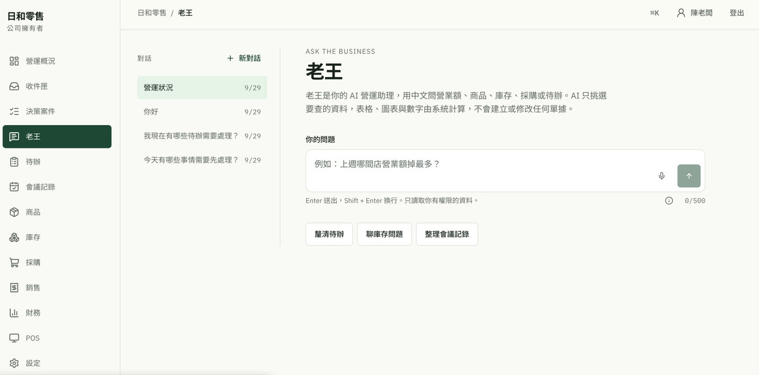Image resolution: width=759 pixels, height=375 pixels.
Task: Start a new conversation with 新對話
Action: (x=244, y=58)
